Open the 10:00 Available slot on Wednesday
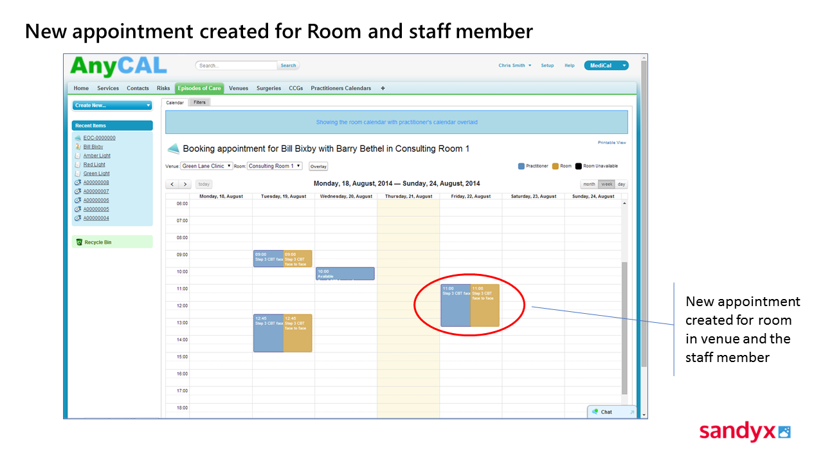This screenshot has width=823, height=463. (345, 274)
